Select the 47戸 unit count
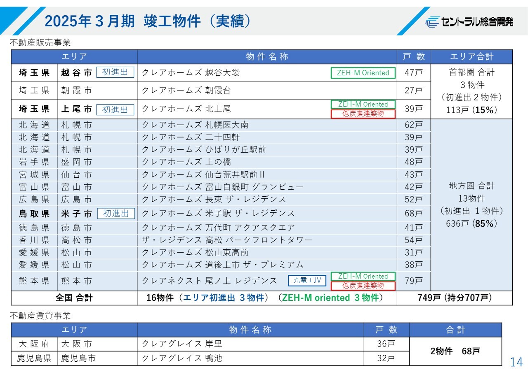Image resolution: width=528 pixels, height=372 pixels. pyautogui.click(x=414, y=73)
